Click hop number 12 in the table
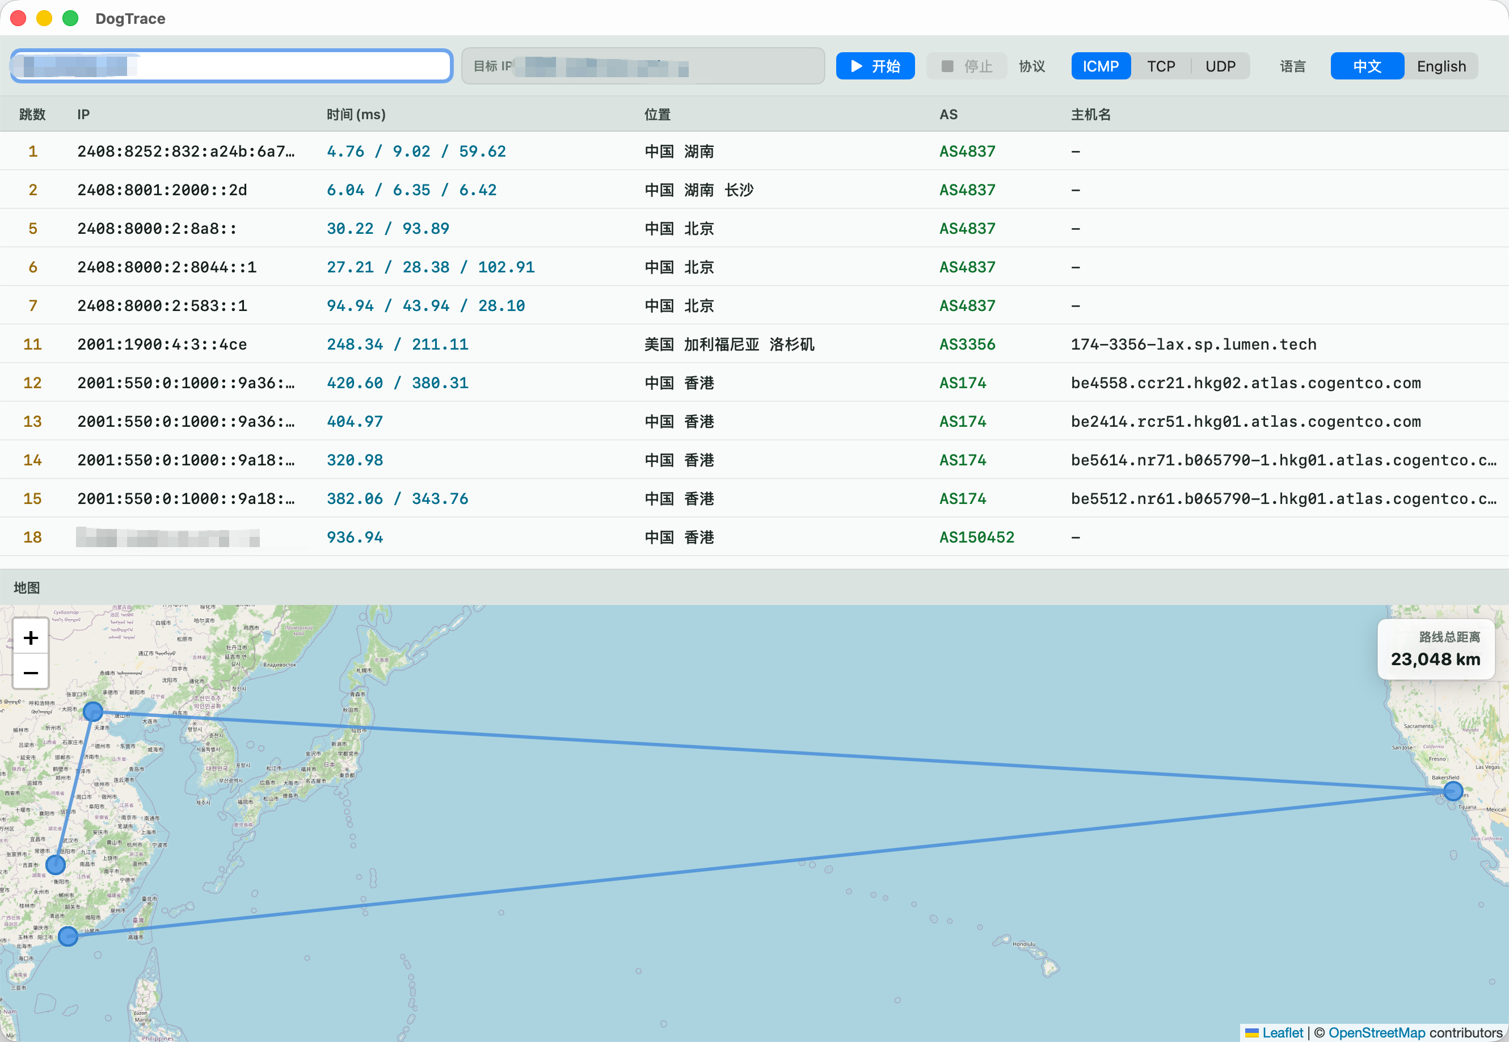 [x=33, y=383]
